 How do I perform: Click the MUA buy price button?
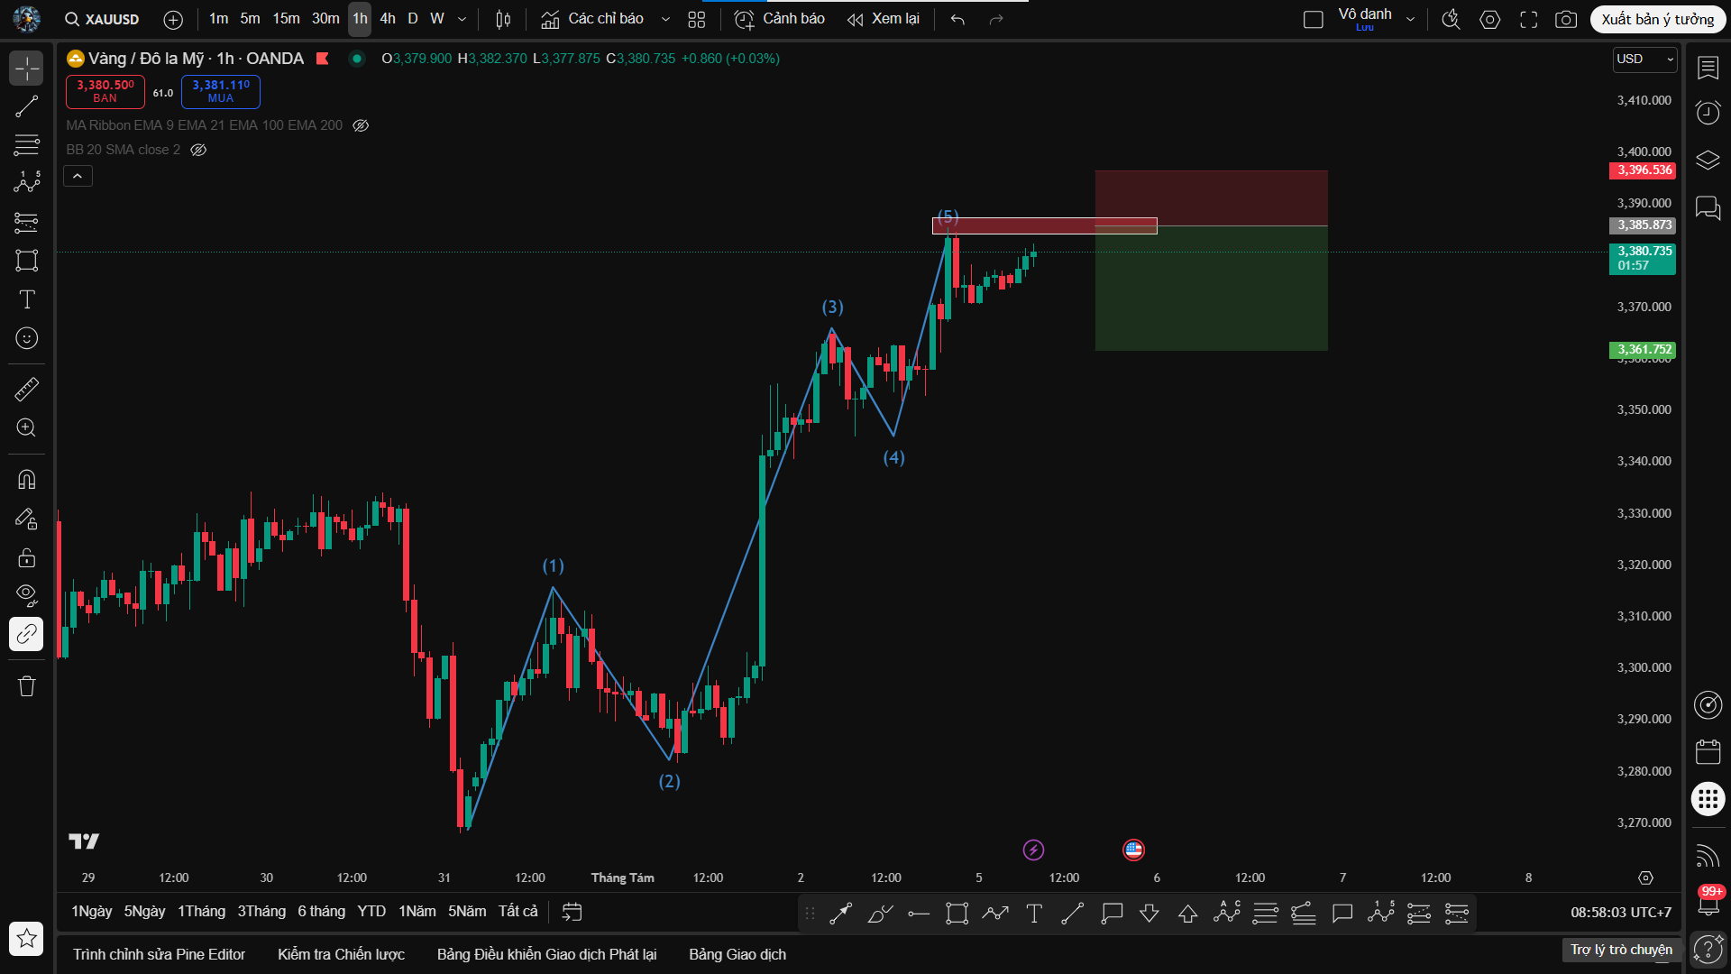click(221, 91)
